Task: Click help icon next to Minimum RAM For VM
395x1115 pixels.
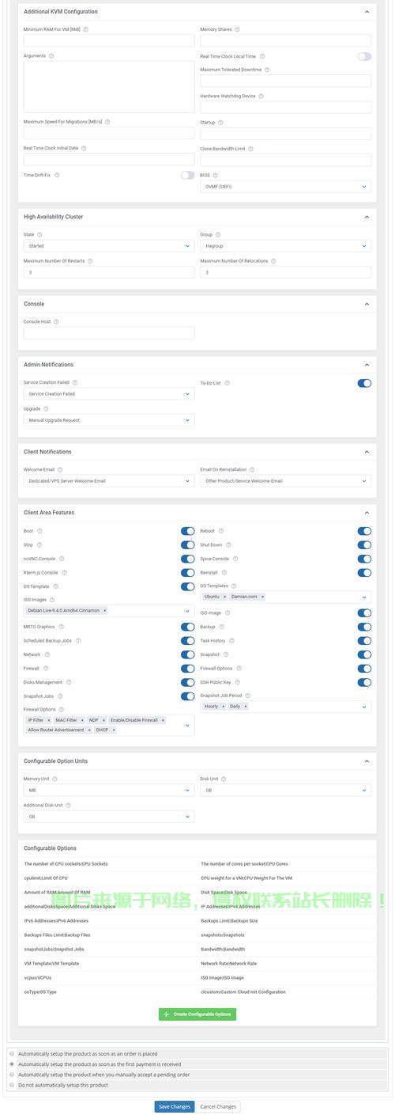Action: (86, 29)
